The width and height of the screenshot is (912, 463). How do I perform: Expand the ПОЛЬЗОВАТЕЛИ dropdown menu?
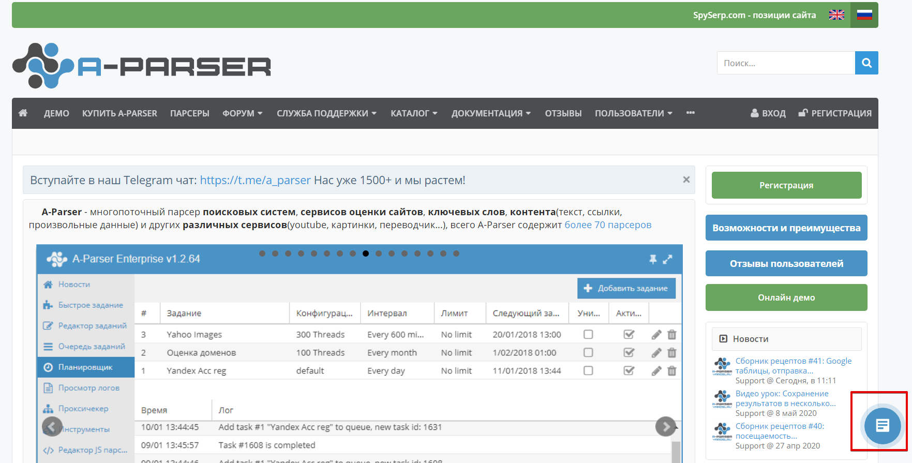click(x=634, y=113)
